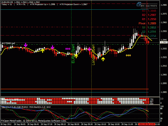Click the 1.2915 price axis label

[x=164, y=66]
